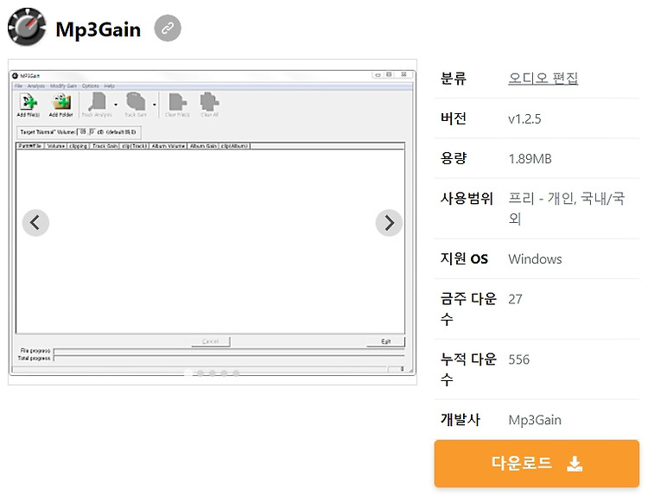Click the clipping column header

[x=78, y=146]
